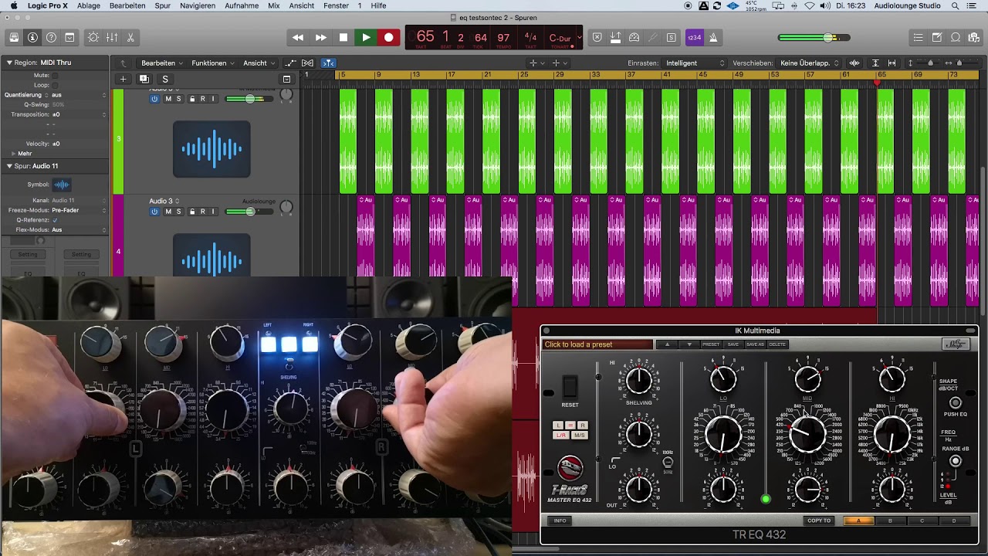Toggle the Waveform zoom icon

(x=854, y=63)
